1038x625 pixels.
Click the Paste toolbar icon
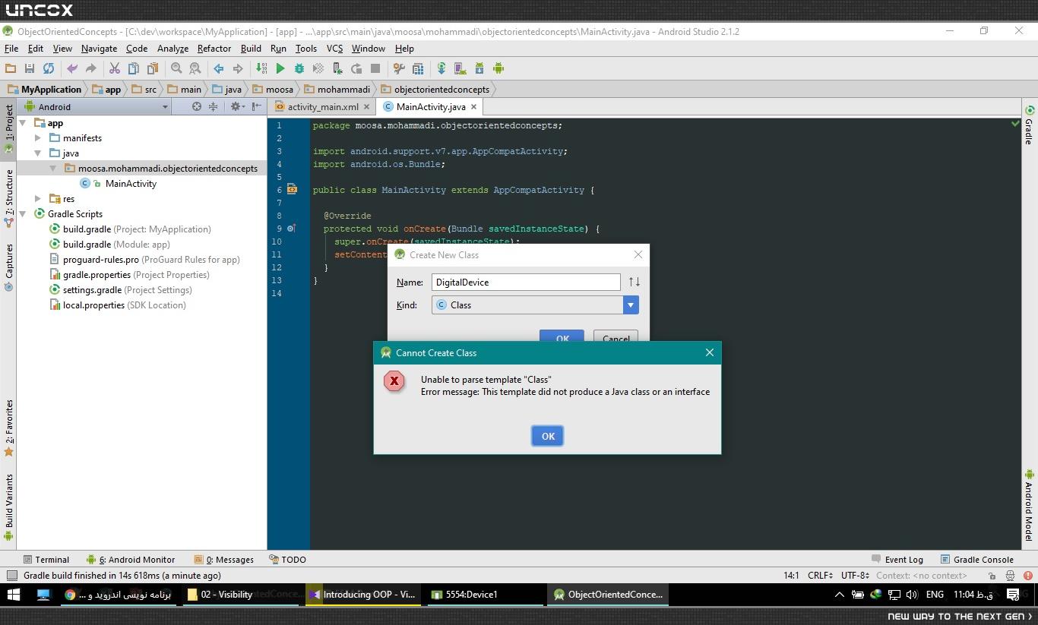click(x=153, y=68)
